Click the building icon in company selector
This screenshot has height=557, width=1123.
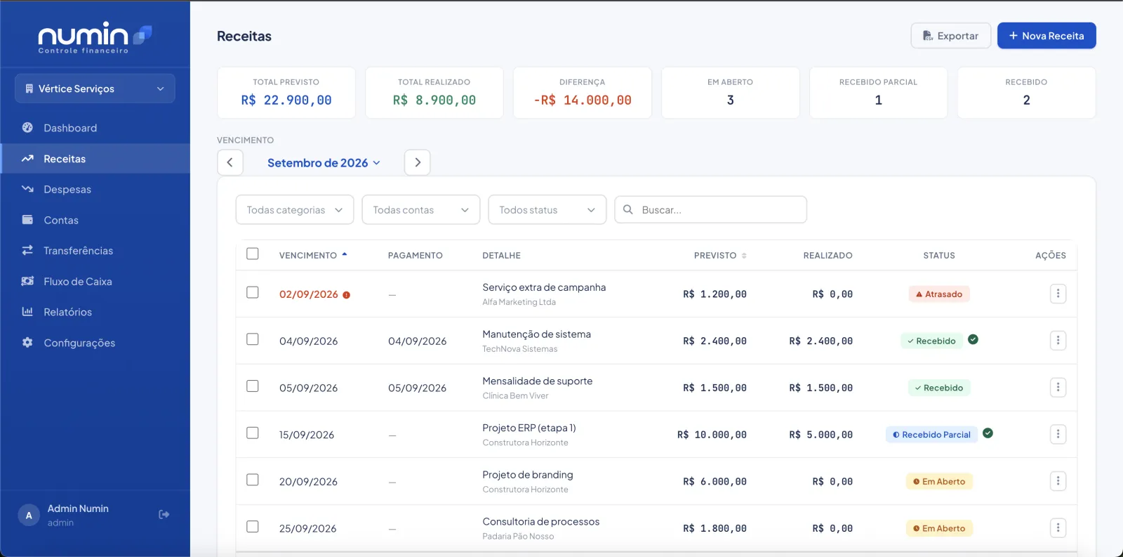tap(29, 89)
